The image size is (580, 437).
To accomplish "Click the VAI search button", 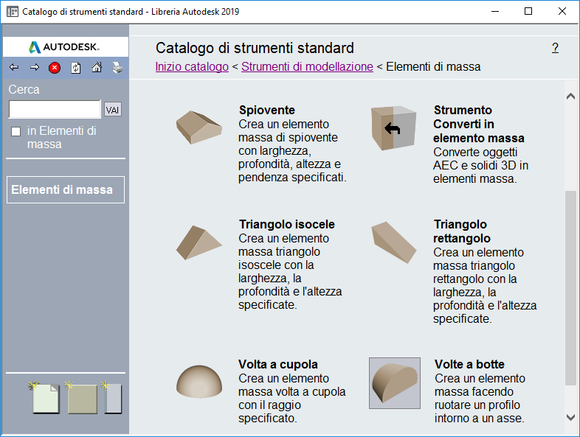I will click(112, 110).
